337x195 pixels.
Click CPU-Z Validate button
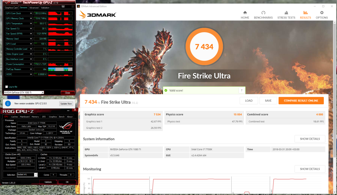48,182
